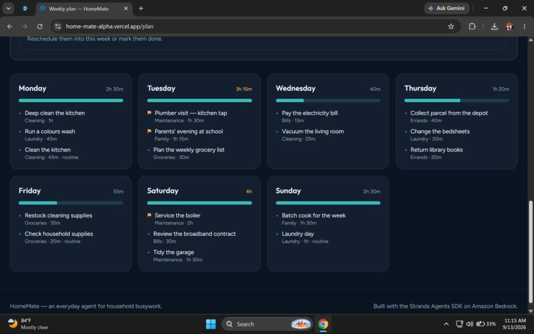Select Tidy the garage task

[174, 252]
